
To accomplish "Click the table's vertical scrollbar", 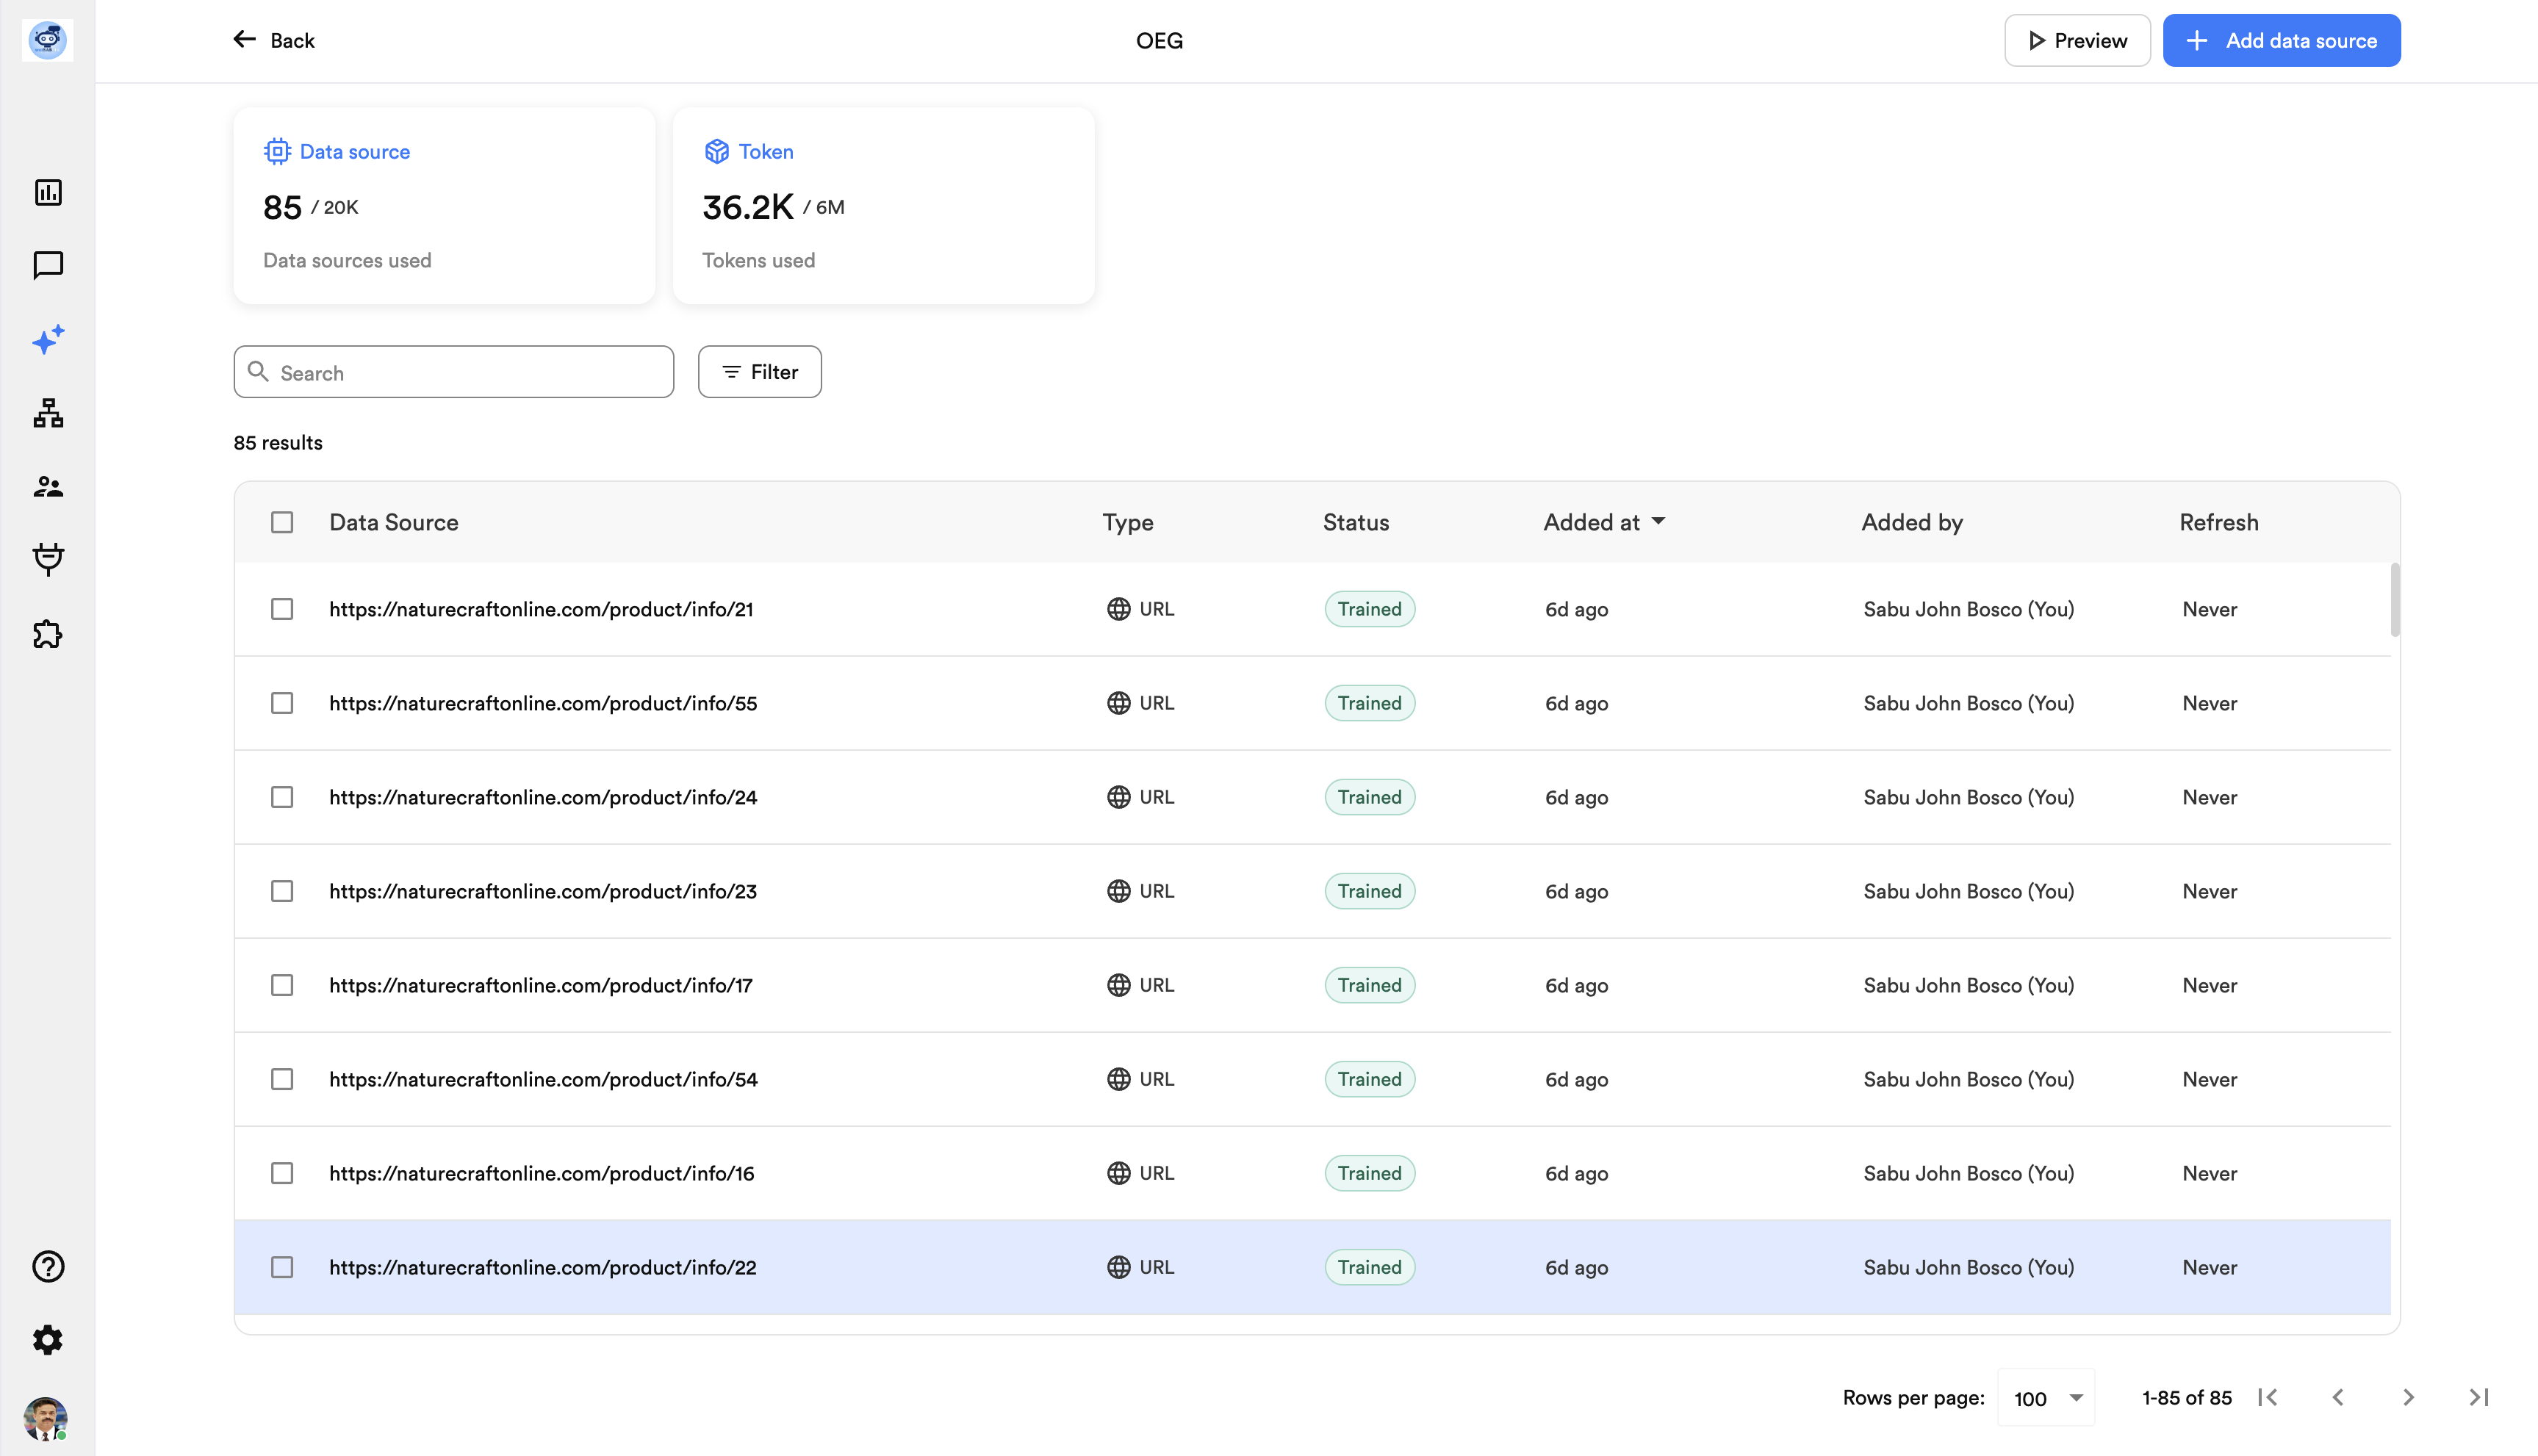I will tap(2394, 600).
